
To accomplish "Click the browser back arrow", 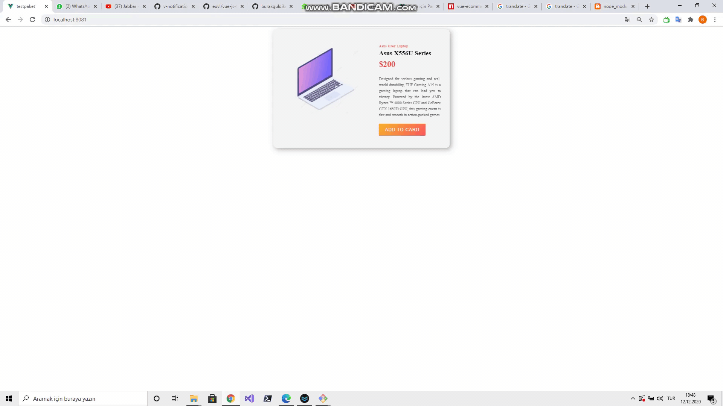I will click(8, 20).
